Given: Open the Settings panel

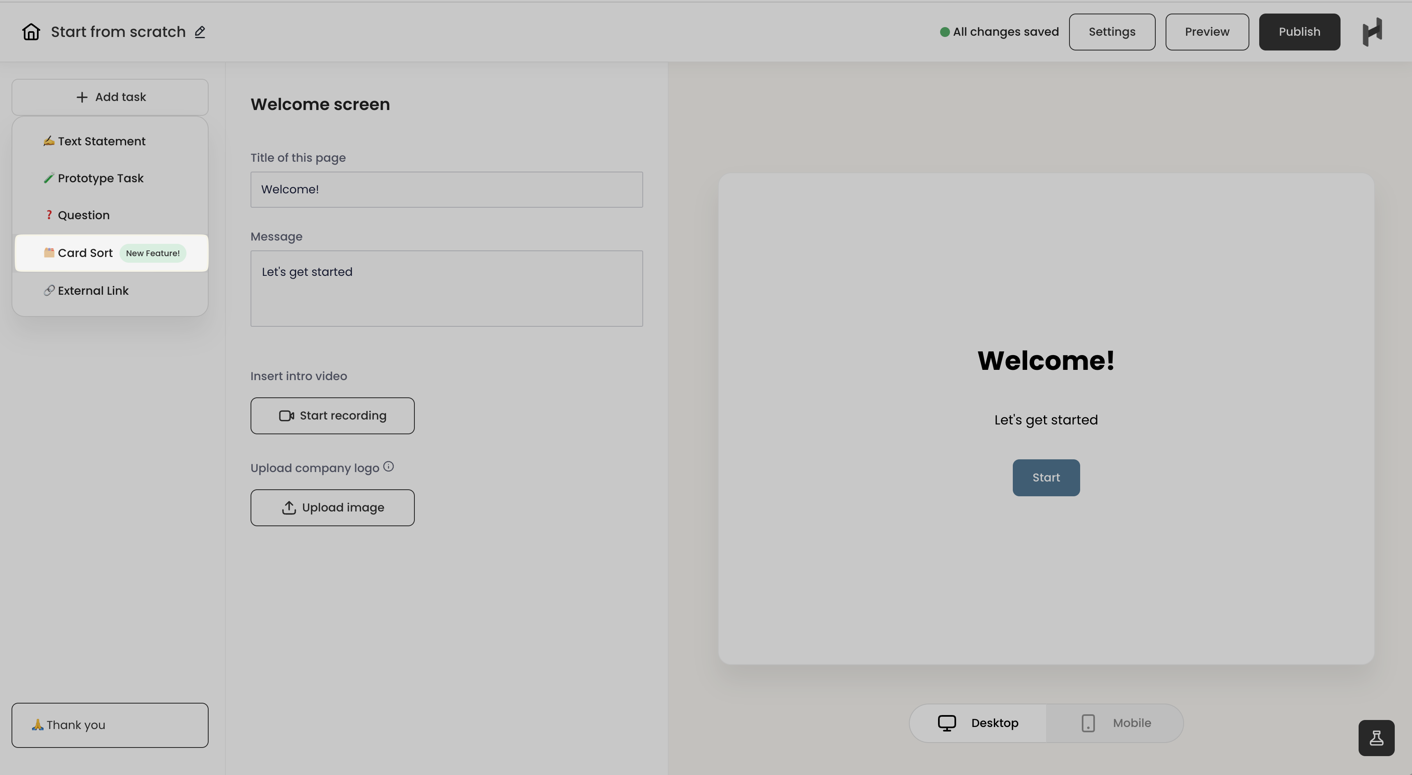Looking at the screenshot, I should click(1112, 31).
